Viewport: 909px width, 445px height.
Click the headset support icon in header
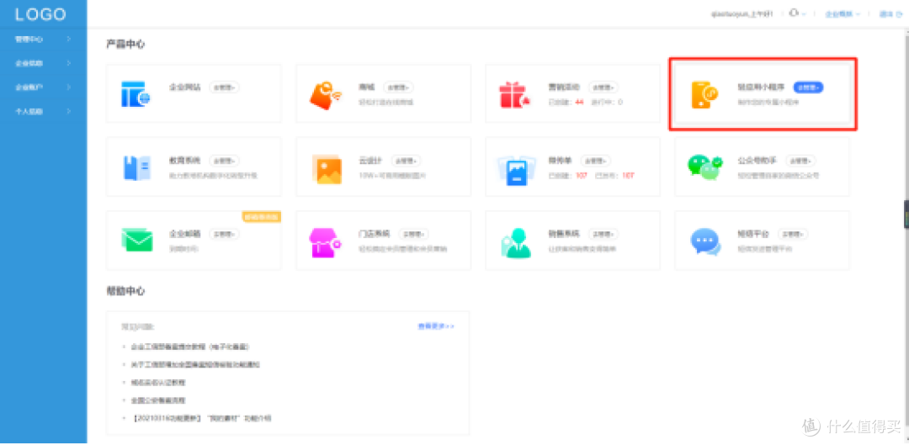point(794,13)
